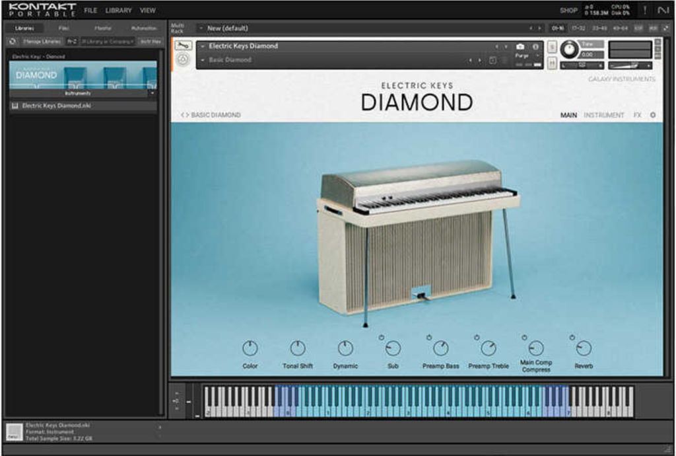676x456 pixels.
Task: Click the Galaxy Instruments logo below wrench
Action: coord(183,59)
